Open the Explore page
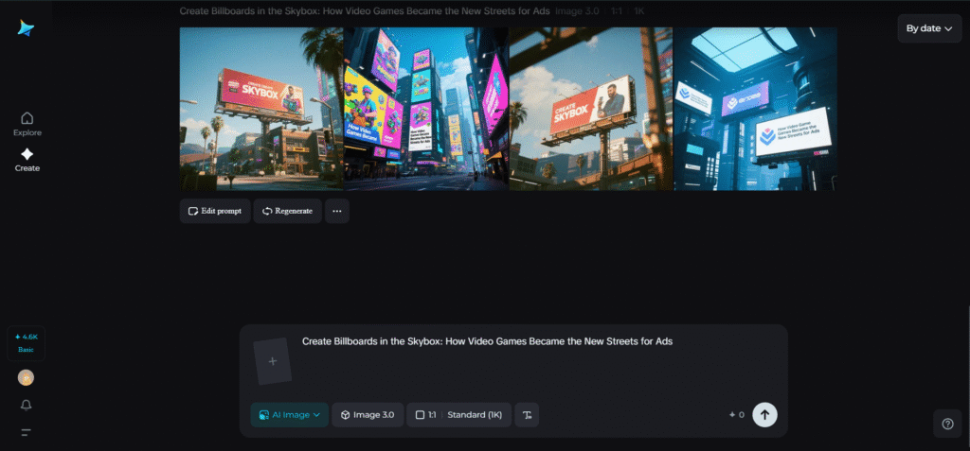Screen dimensions: 970x451 [27, 124]
